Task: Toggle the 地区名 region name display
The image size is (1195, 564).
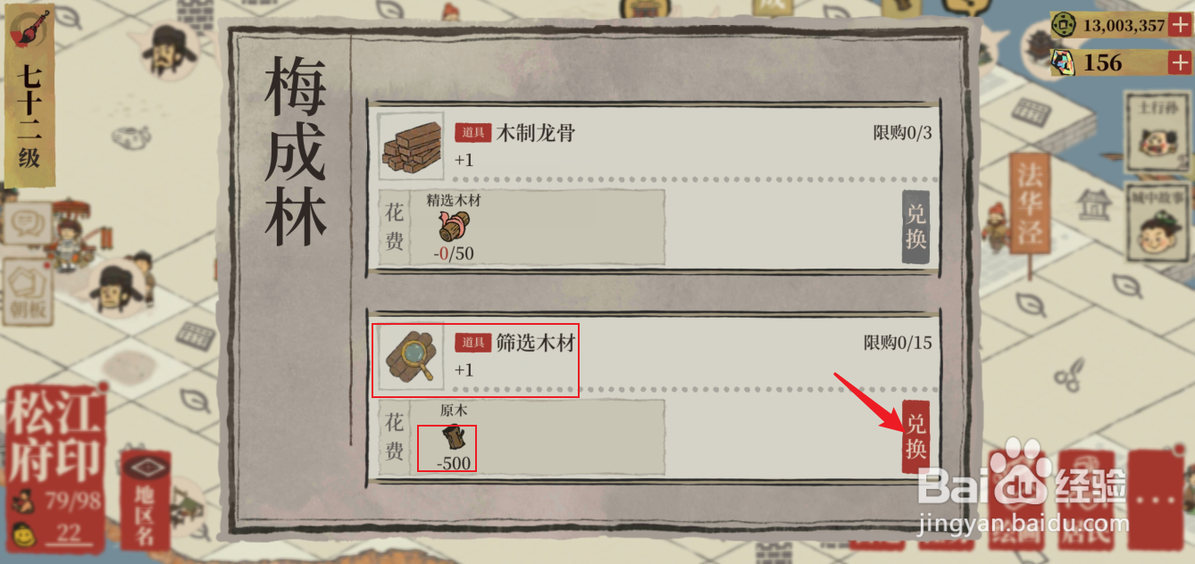Action: (146, 500)
